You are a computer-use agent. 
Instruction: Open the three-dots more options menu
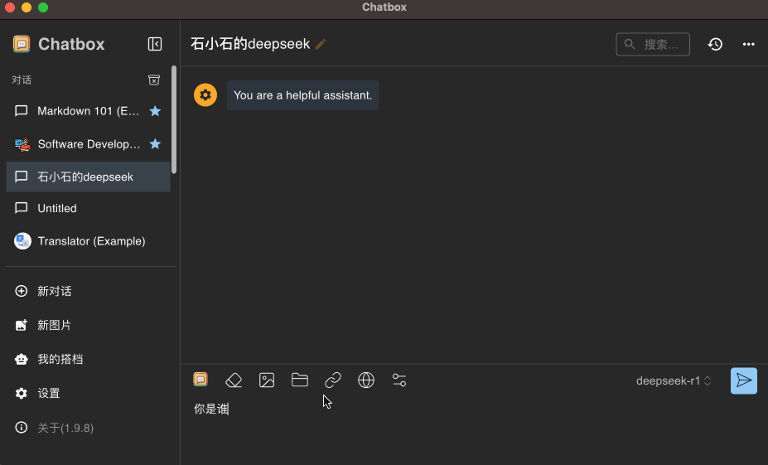coord(748,44)
